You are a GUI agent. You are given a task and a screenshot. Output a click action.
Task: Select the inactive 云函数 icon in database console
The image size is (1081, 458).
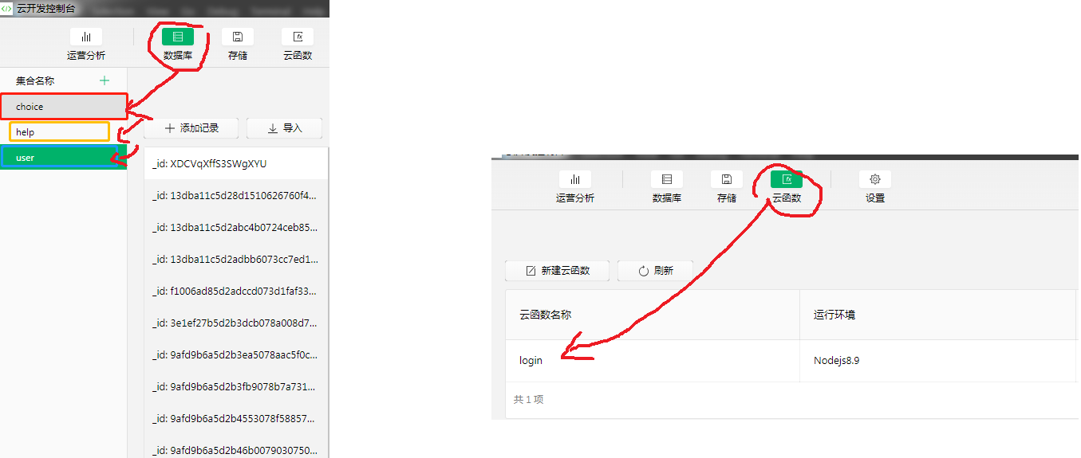(x=298, y=37)
